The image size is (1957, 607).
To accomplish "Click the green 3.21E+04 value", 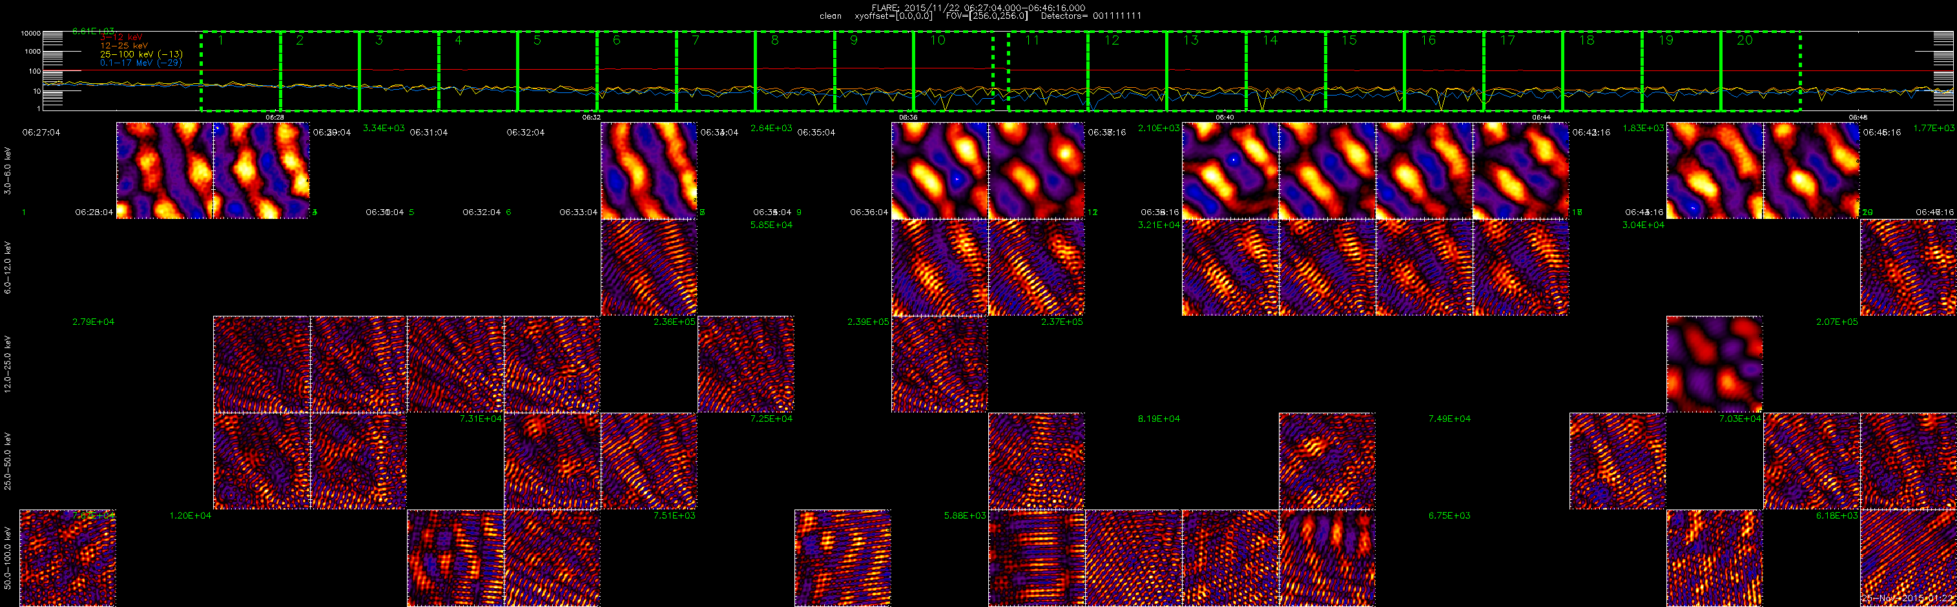I will tap(1159, 225).
